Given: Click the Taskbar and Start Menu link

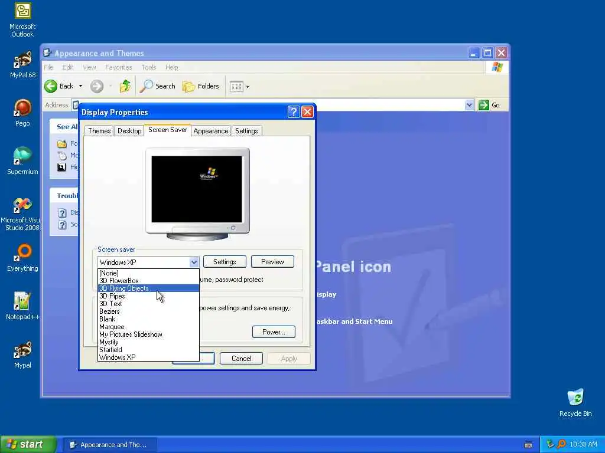Looking at the screenshot, I should pyautogui.click(x=354, y=321).
